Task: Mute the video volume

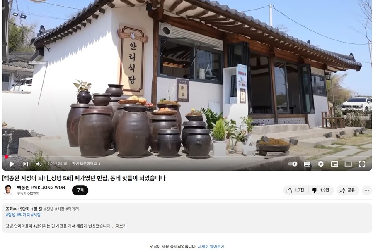Action: pos(39,164)
